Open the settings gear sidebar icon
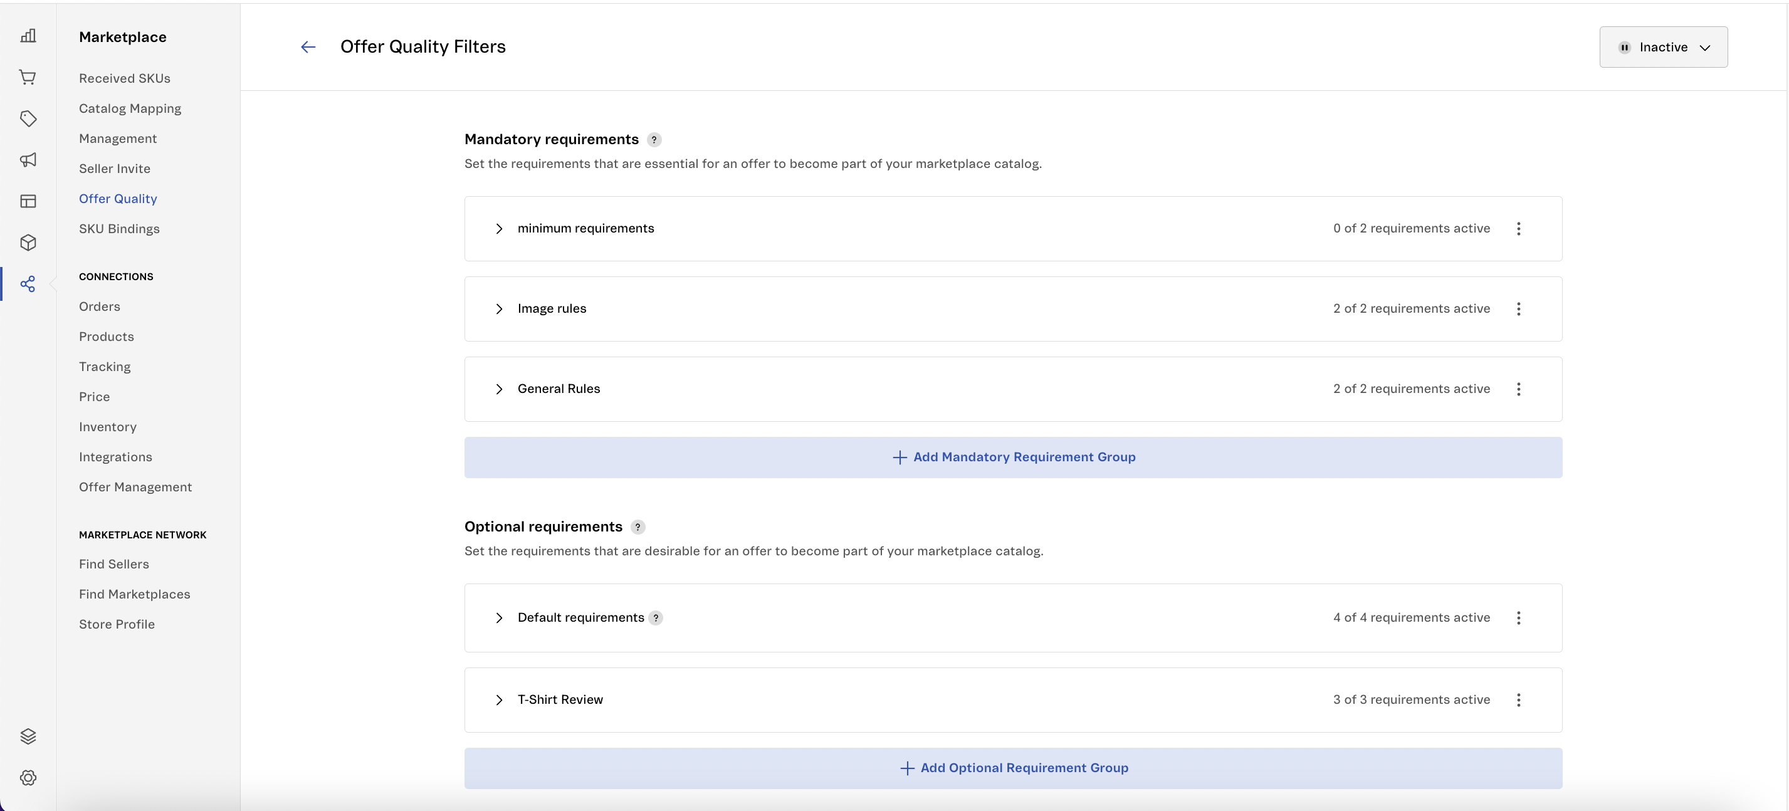This screenshot has width=1789, height=811. [28, 778]
